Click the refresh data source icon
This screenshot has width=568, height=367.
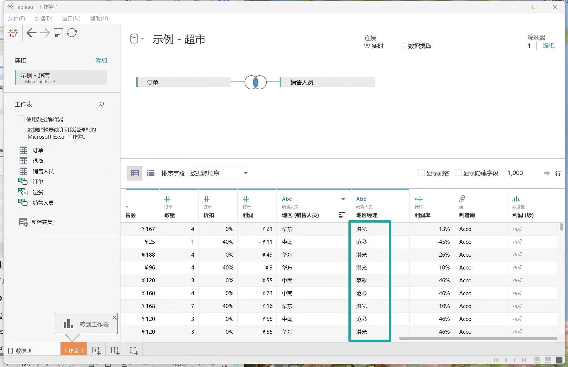click(72, 33)
